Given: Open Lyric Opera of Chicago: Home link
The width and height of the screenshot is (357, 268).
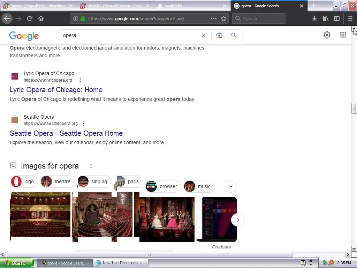Looking at the screenshot, I should 56,90.
